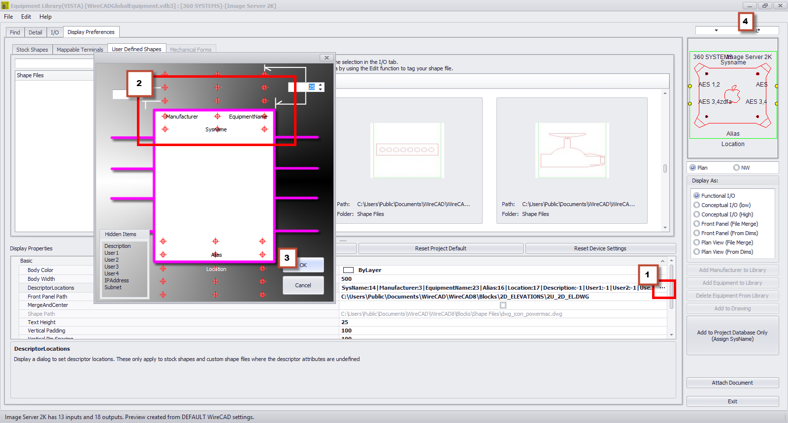788x423 pixels.
Task: Select the valve shape thumbnail
Action: tap(572, 150)
